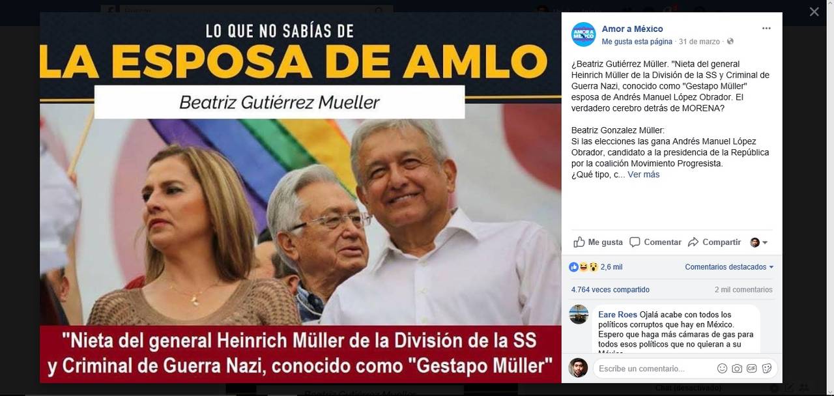
Task: Expand post text with Ver más
Action: tap(643, 175)
